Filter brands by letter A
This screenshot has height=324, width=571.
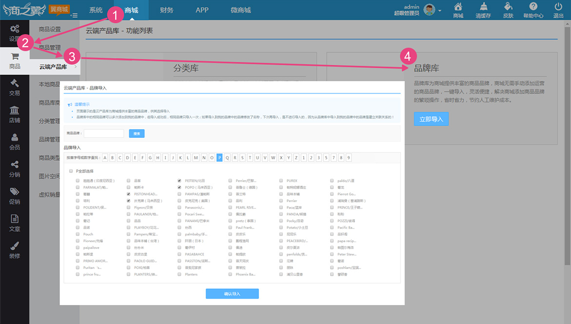[x=105, y=158]
